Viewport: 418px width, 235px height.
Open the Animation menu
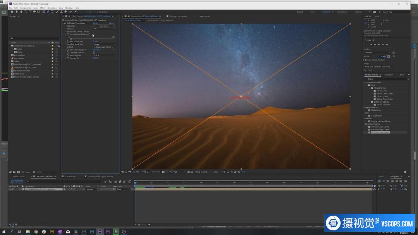pyautogui.click(x=52, y=8)
